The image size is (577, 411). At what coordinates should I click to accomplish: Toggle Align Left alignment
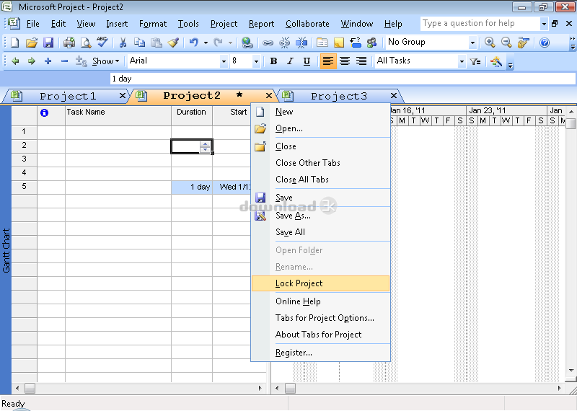(x=328, y=61)
